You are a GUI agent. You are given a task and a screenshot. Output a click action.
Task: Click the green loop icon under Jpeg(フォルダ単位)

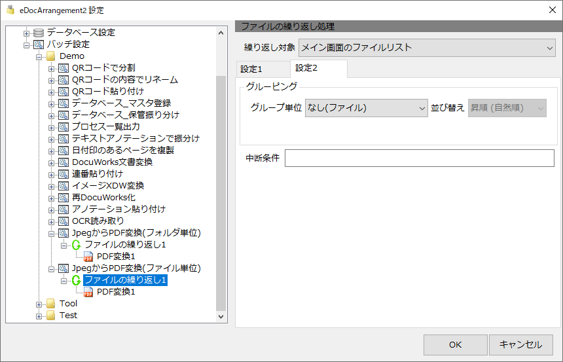tap(76, 245)
